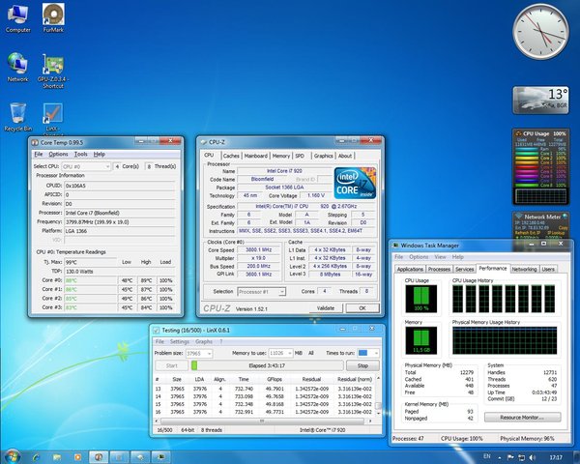Click Refresh Ext IP in Network Meter
The height and width of the screenshot is (464, 580).
coord(527,233)
